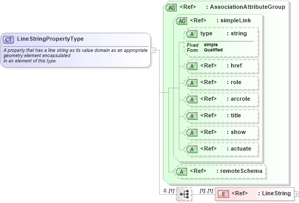
Task: Click the sequence compositor icon
Action: (184, 194)
